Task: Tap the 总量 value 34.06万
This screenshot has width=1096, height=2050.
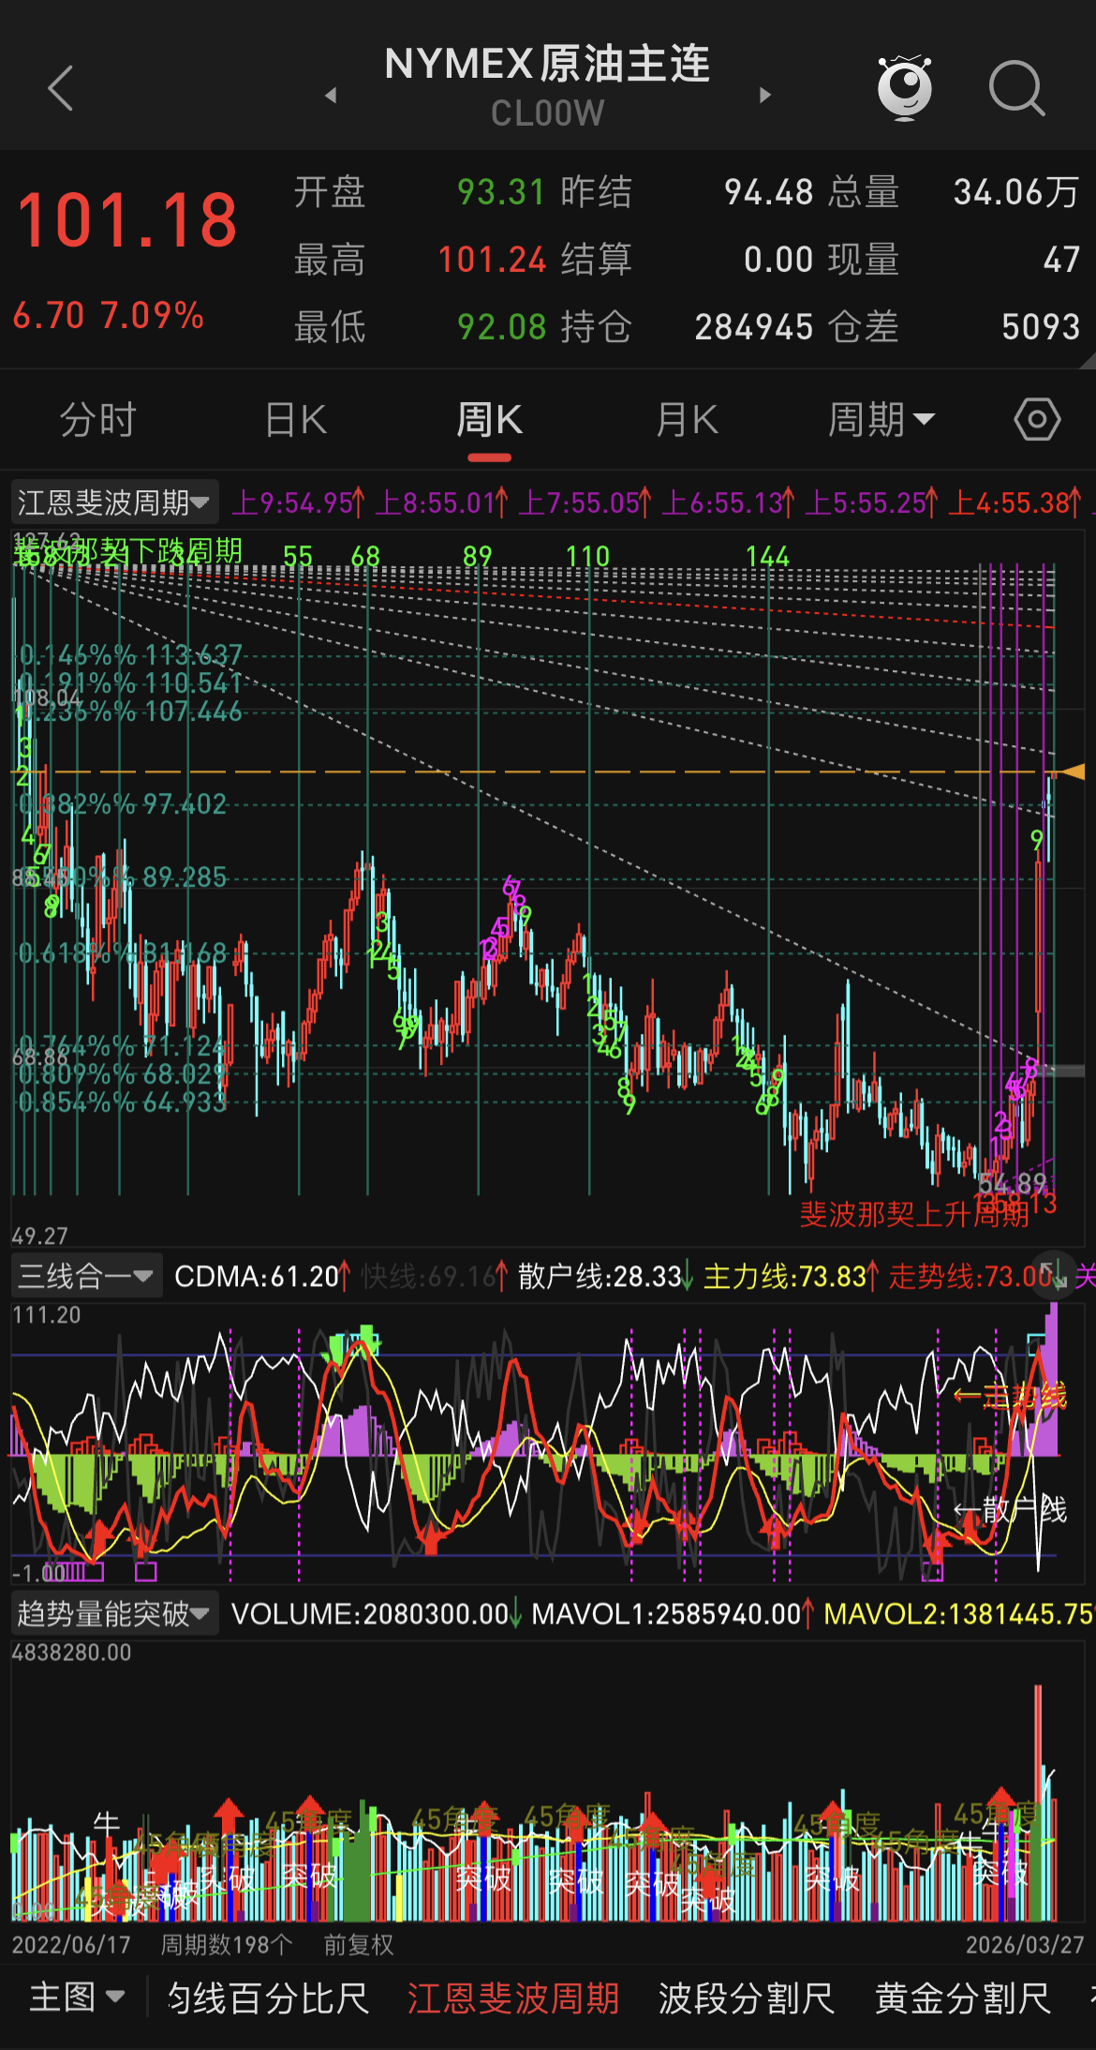Action: click(1016, 192)
